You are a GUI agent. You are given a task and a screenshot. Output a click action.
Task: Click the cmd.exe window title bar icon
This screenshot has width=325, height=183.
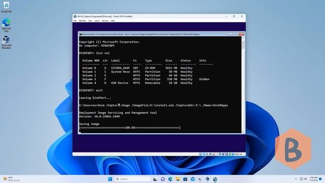pos(80,34)
